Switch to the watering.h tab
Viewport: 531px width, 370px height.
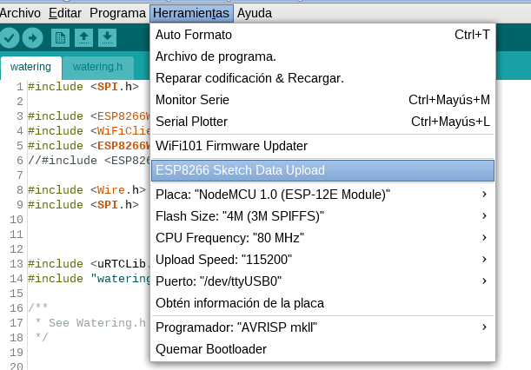coord(97,67)
